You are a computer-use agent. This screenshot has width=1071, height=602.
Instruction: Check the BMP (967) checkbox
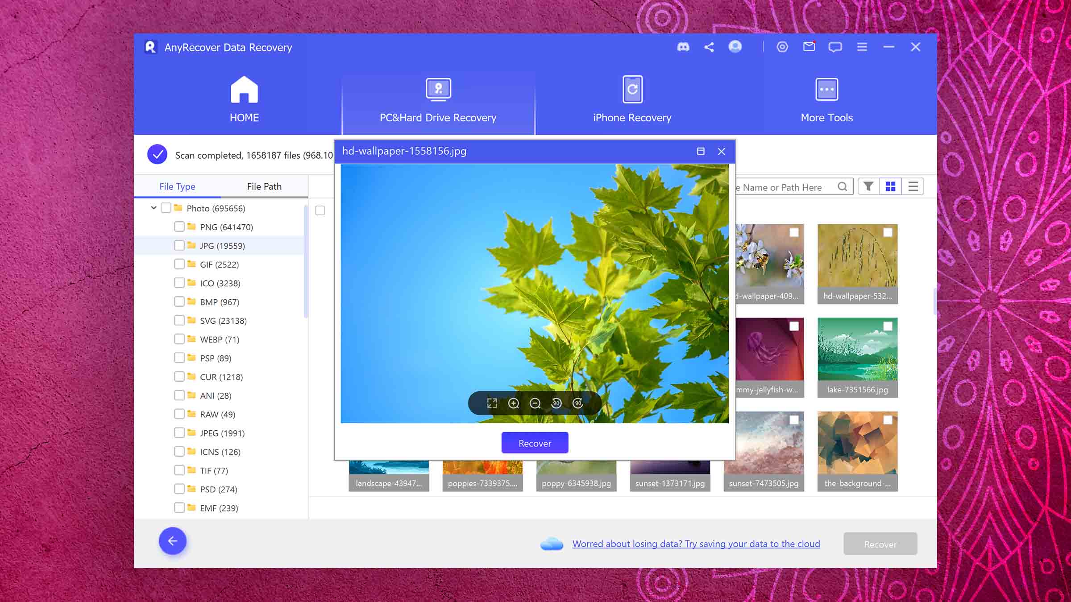click(x=179, y=301)
